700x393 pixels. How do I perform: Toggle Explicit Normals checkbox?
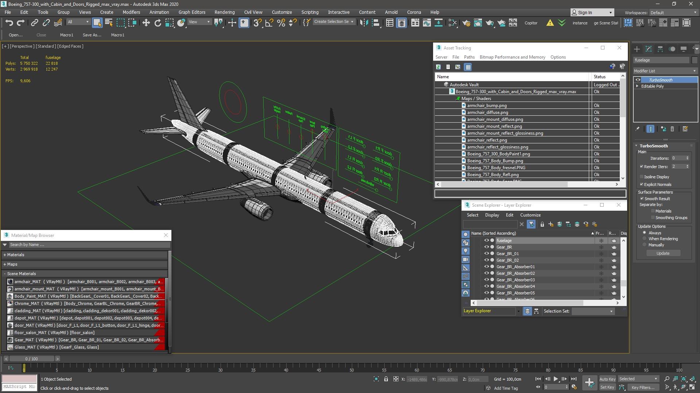(x=642, y=184)
